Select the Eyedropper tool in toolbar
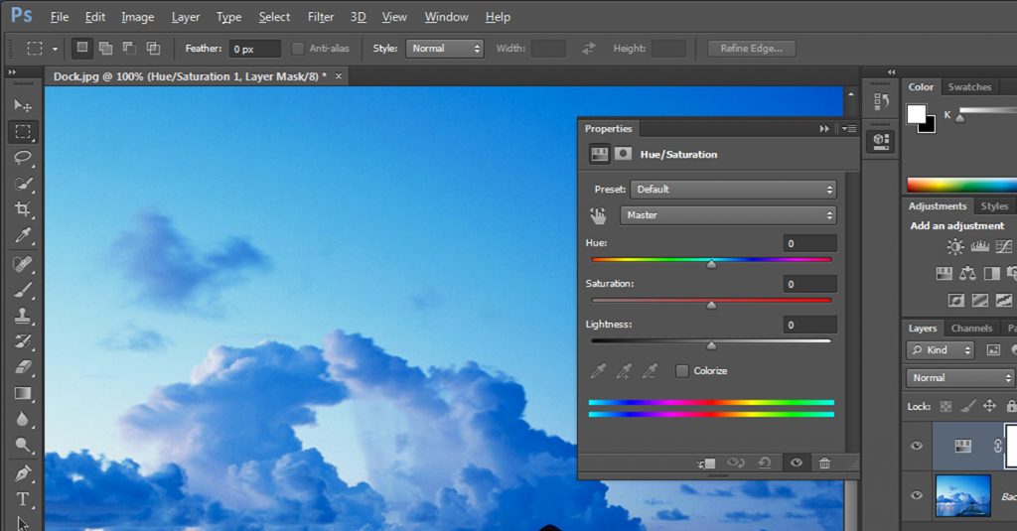 [x=23, y=235]
